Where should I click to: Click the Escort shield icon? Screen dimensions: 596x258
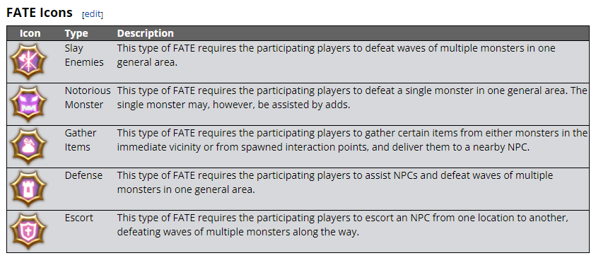[28, 231]
